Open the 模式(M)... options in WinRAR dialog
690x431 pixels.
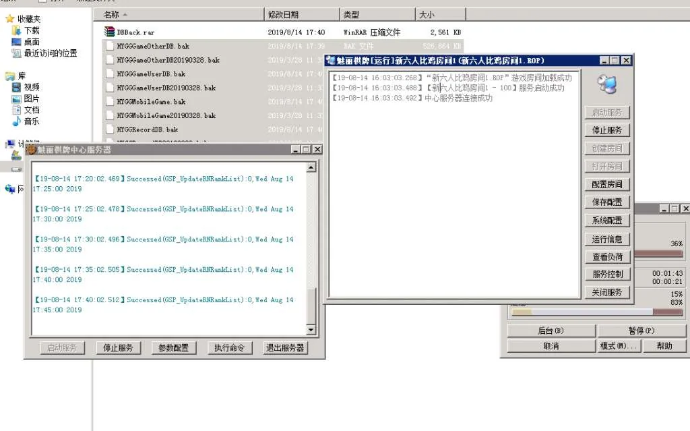[617, 346]
